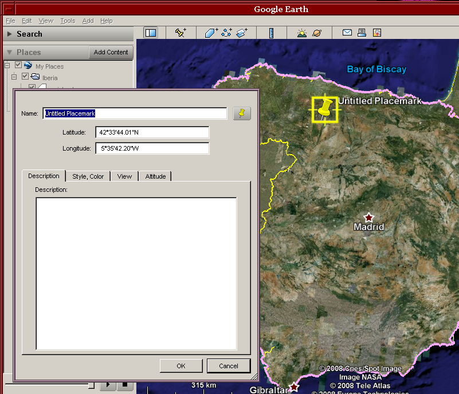Select the Add Polygon toolbar tool
The height and width of the screenshot is (394, 459).
211,33
